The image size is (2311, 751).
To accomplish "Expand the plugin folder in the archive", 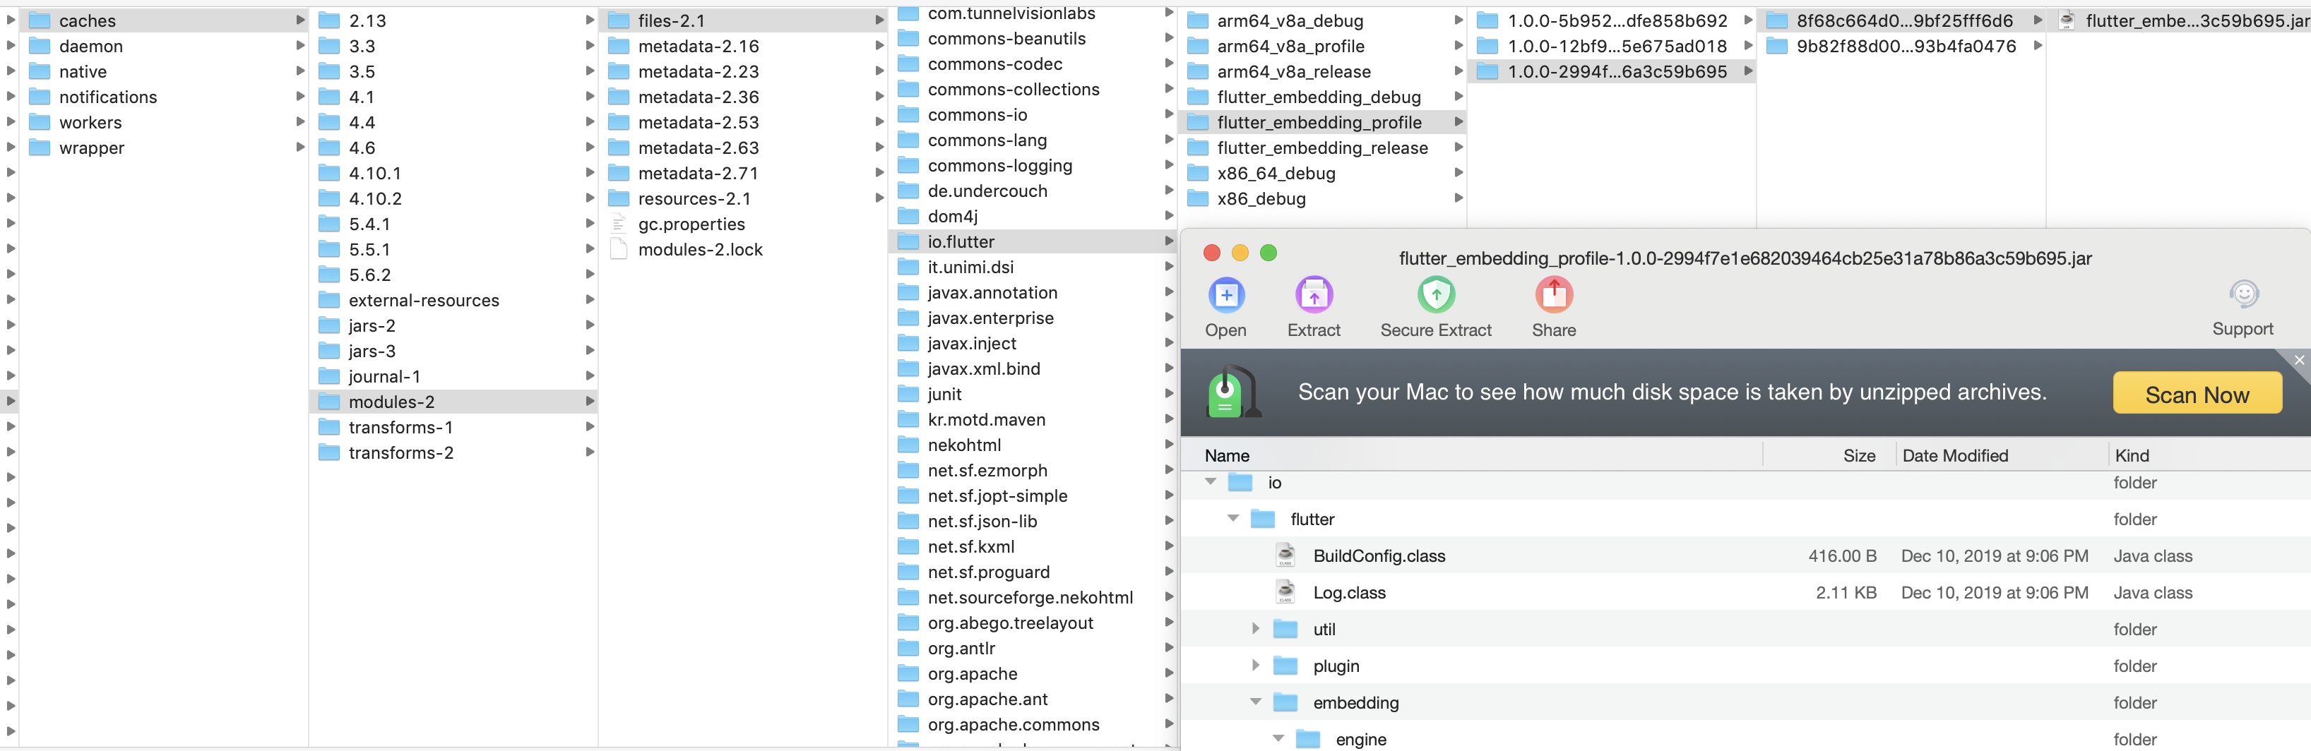I will tap(1255, 666).
